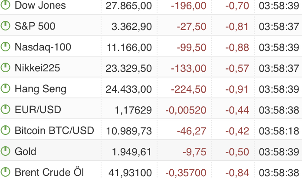Screen dimensions: 302x178
Task: Click the green clock icon beside Gold
Action: pos(5,151)
